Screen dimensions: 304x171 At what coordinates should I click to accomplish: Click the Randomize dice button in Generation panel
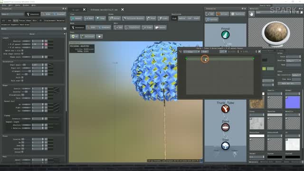[x=237, y=14]
